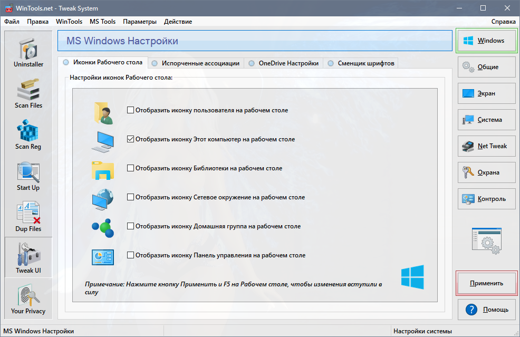The image size is (520, 337).
Task: Click the Настройки иконок Рабочего стола label
Action: click(x=121, y=78)
